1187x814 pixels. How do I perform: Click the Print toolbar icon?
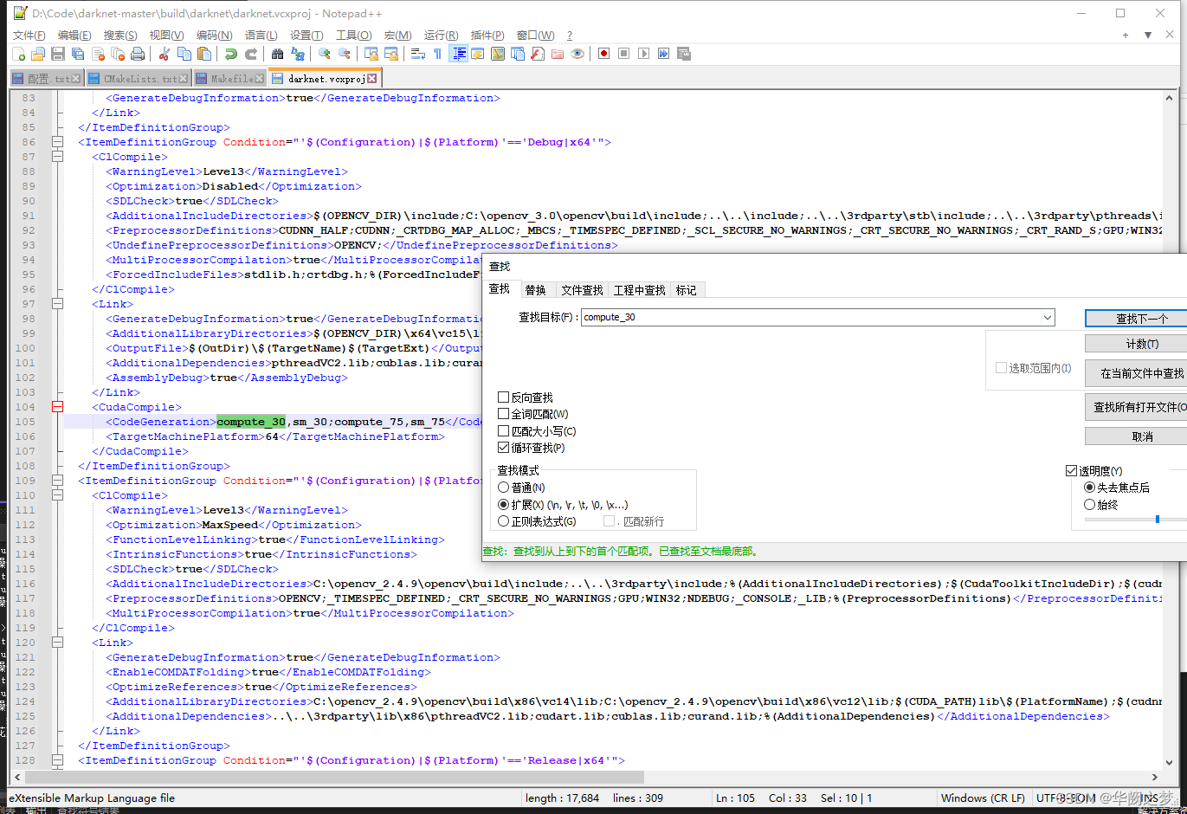(137, 54)
